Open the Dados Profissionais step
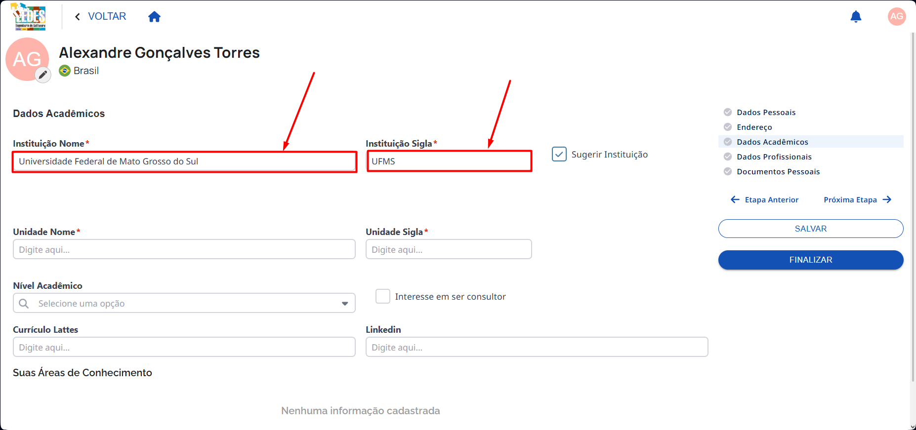Screen dimensions: 916x430 click(774, 156)
